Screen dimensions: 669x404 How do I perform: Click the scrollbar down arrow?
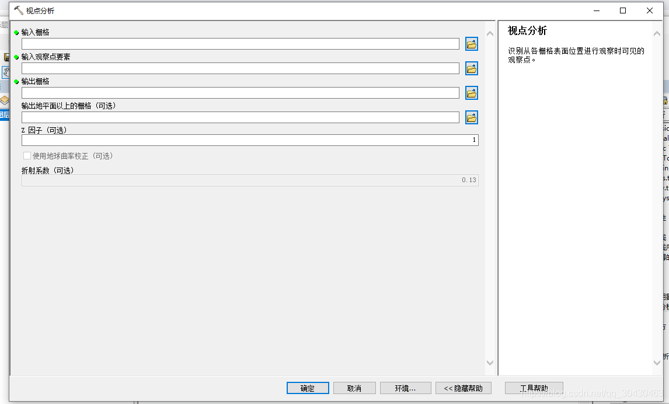click(x=489, y=361)
